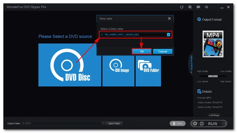The image size is (237, 133).
Task: Click the Output Folder path field
Action: pyautogui.click(x=62, y=123)
